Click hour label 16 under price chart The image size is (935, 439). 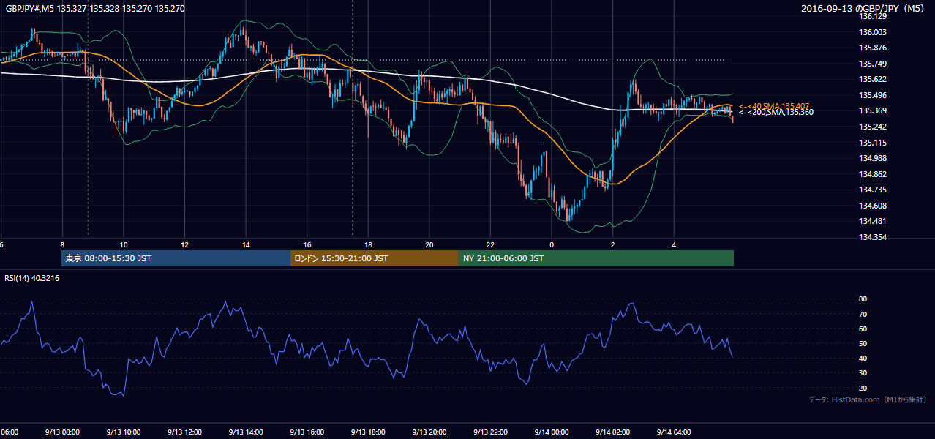click(307, 245)
